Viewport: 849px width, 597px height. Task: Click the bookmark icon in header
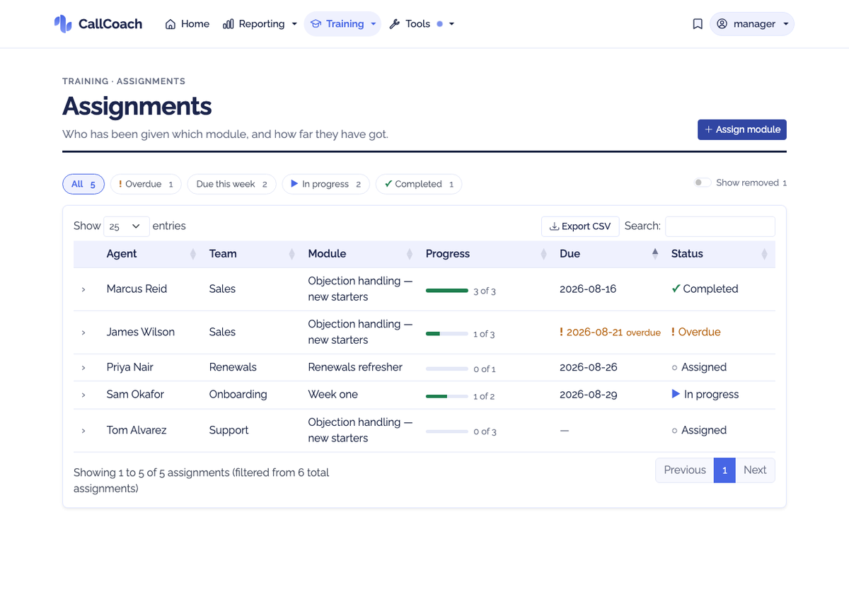click(698, 24)
